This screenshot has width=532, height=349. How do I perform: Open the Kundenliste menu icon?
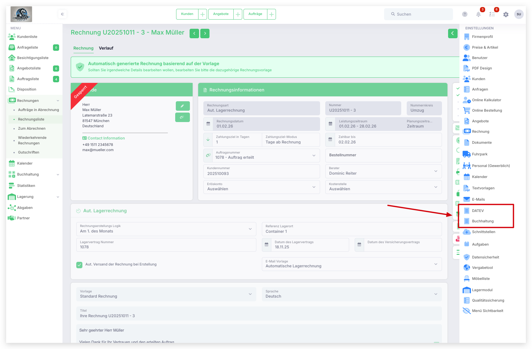[12, 37]
